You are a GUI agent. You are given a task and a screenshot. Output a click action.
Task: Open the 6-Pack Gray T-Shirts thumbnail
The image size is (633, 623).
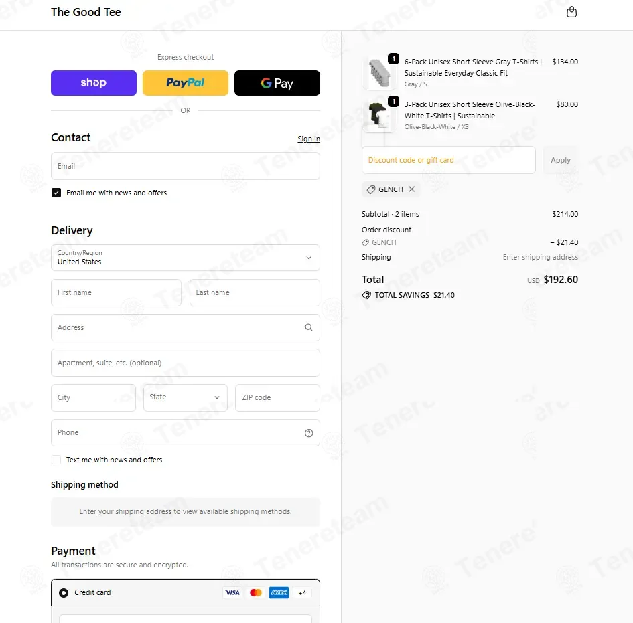click(379, 72)
